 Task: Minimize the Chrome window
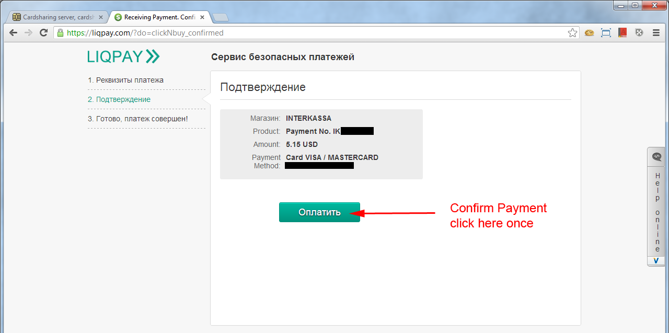click(x=621, y=5)
